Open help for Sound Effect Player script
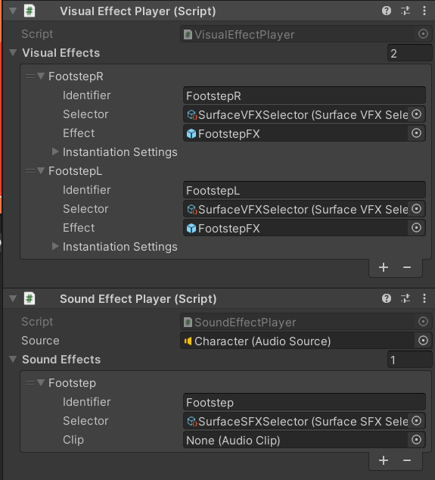435x480 pixels. click(387, 298)
